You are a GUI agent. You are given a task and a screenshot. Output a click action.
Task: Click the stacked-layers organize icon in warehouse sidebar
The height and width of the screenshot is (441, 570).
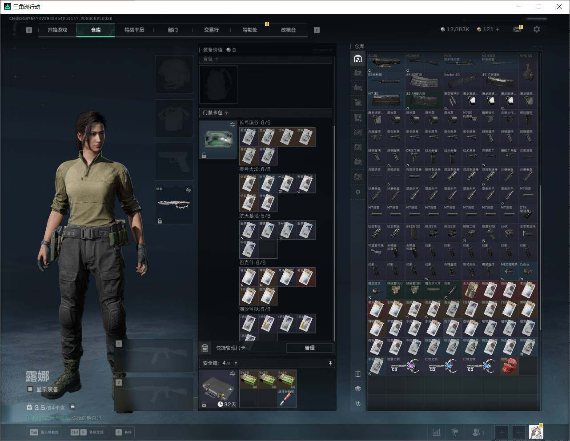pos(358,389)
